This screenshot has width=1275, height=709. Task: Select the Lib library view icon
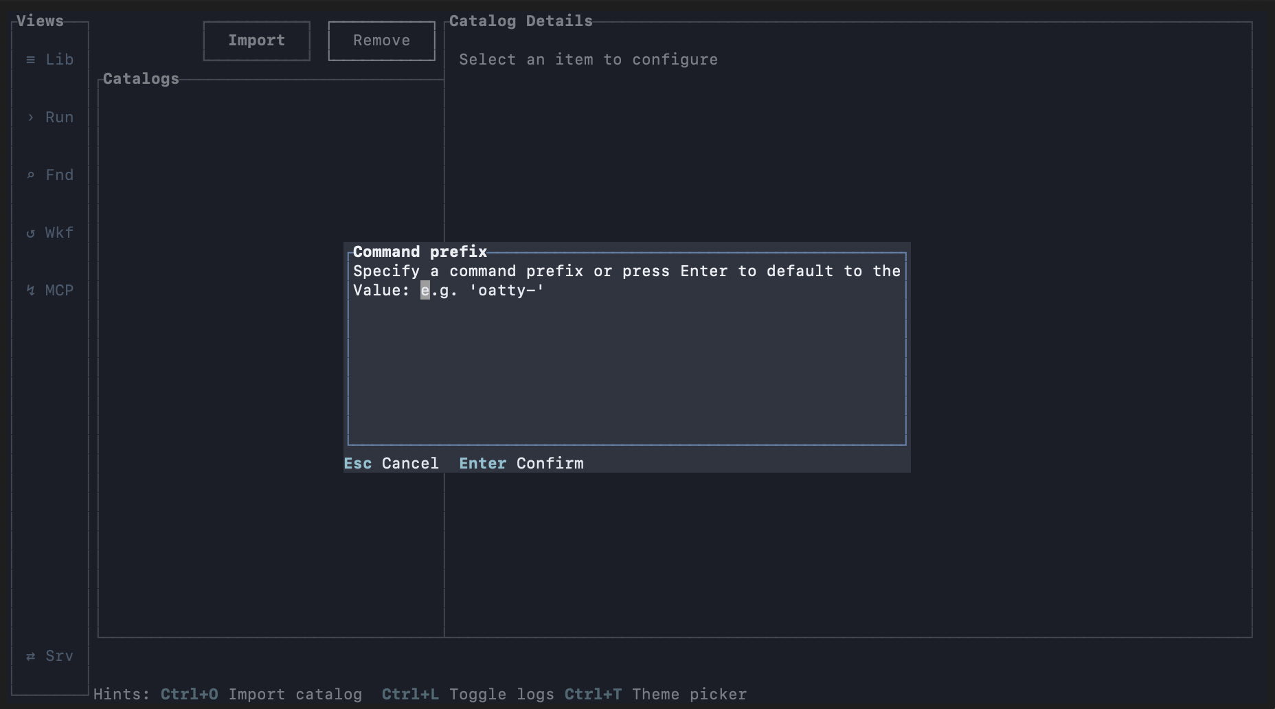tap(49, 60)
